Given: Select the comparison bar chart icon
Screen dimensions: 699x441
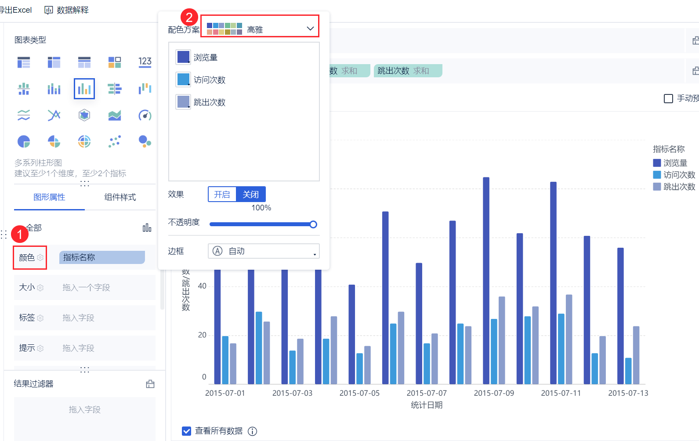Looking at the screenshot, I should click(115, 89).
